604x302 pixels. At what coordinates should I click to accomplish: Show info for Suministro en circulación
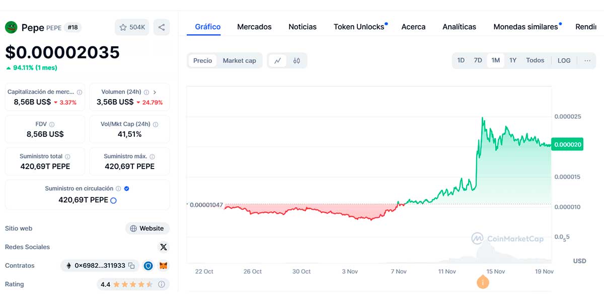[x=118, y=189]
